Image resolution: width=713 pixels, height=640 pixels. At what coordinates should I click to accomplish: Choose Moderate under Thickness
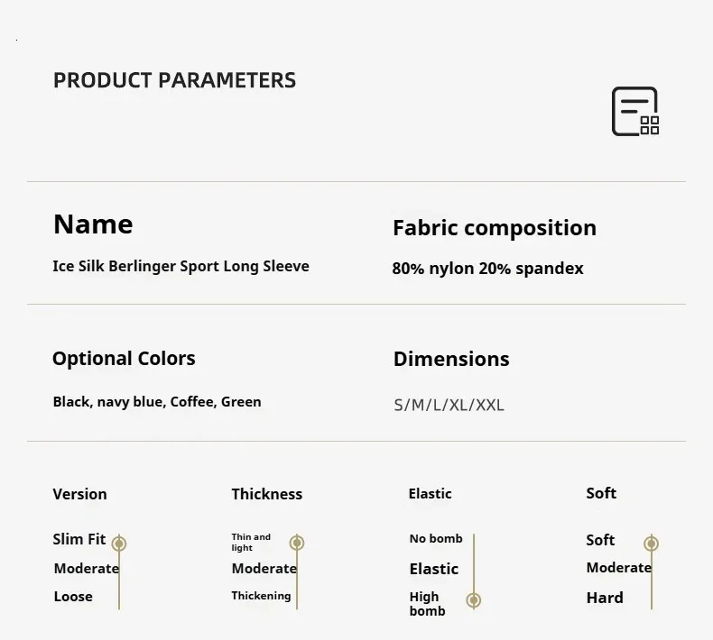coord(264,569)
